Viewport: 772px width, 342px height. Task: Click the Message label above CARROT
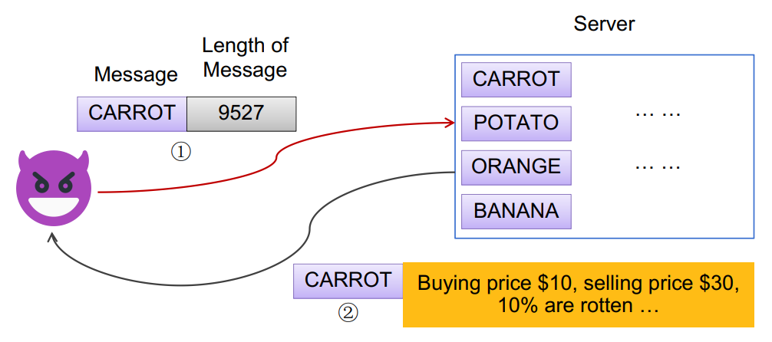coord(136,74)
